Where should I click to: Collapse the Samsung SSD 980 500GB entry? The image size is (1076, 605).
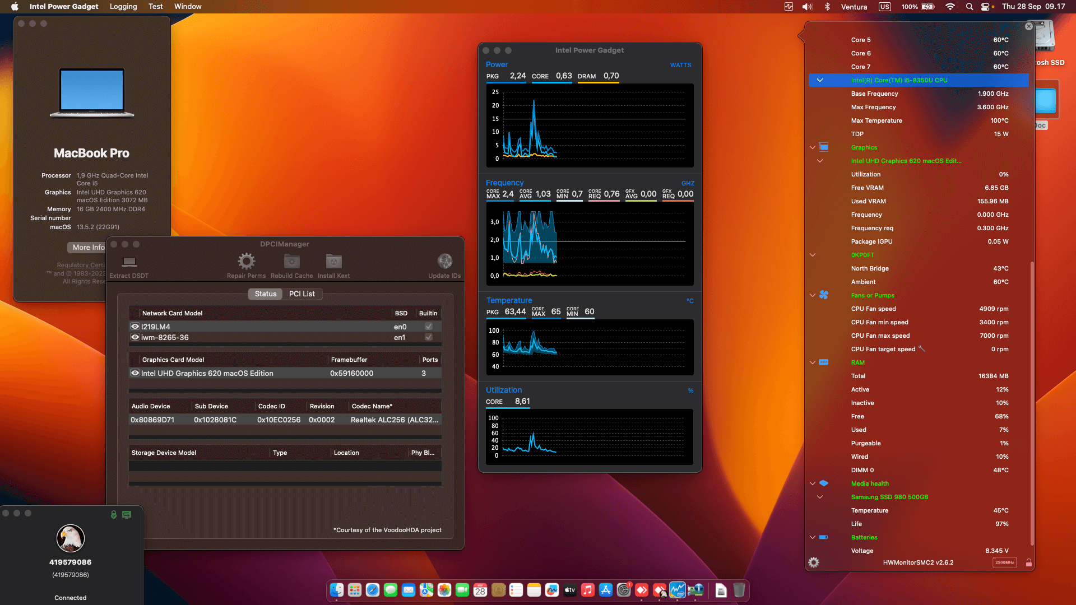coord(820,497)
